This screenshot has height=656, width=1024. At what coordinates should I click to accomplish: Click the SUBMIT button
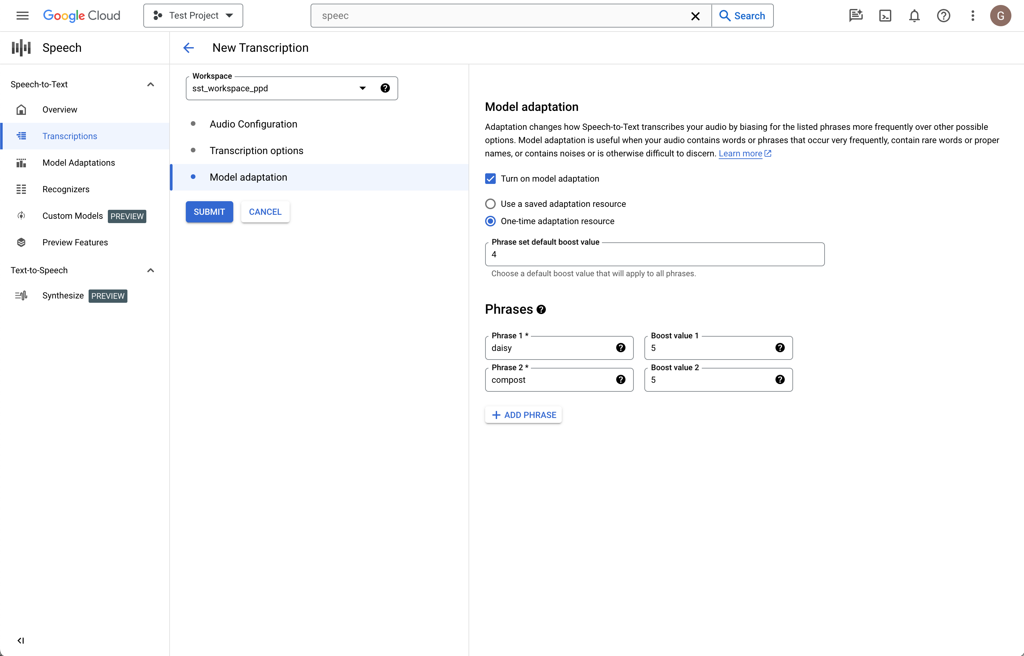click(x=210, y=212)
